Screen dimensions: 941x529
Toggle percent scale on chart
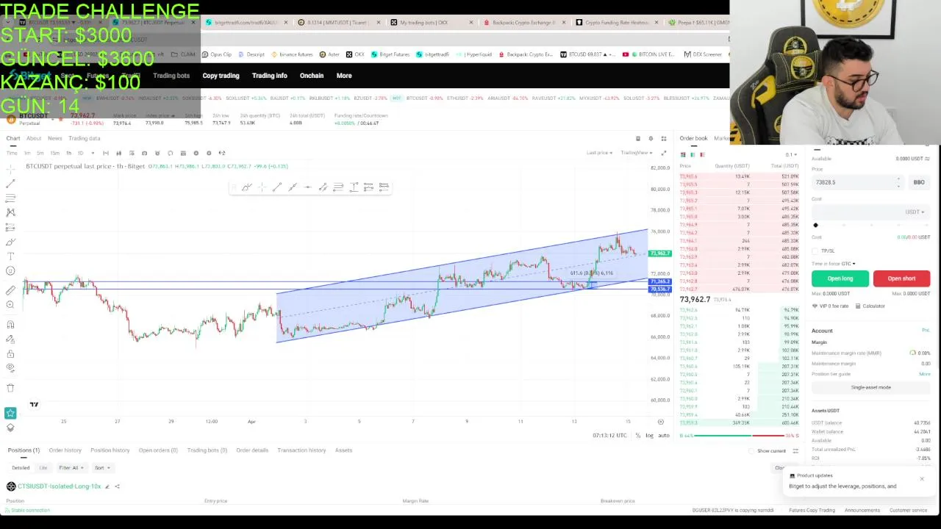(638, 436)
